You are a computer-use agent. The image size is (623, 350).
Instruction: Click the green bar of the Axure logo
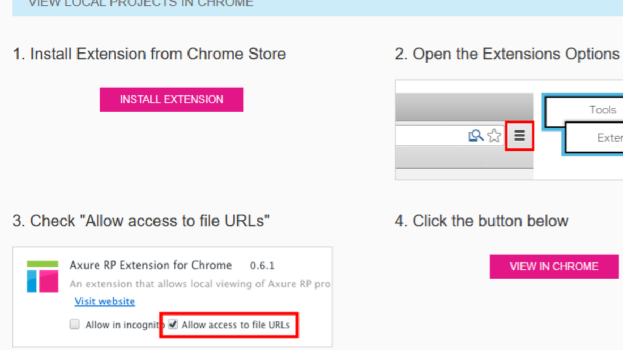coord(42,263)
